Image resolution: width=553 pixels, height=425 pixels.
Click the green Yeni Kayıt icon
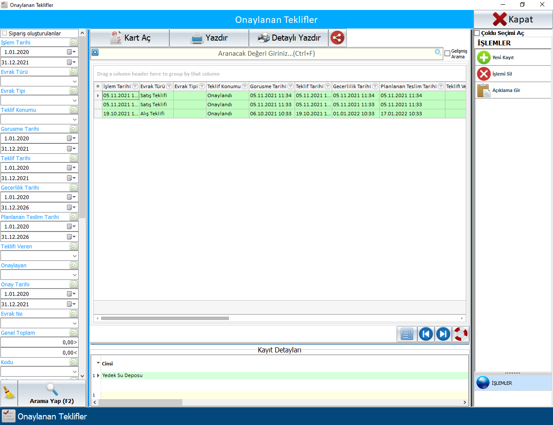tap(483, 57)
